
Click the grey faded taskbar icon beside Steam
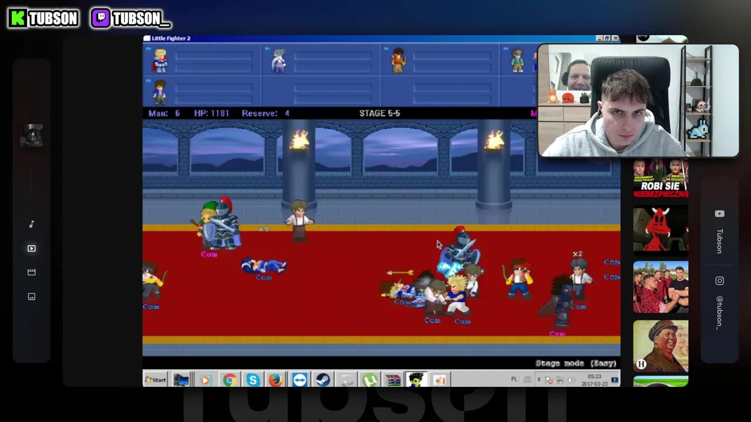coord(346,380)
